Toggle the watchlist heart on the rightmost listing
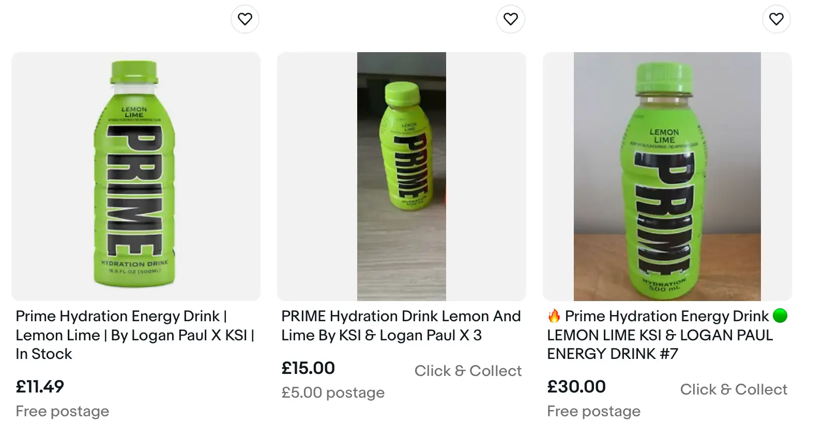The height and width of the screenshot is (440, 824). (776, 19)
